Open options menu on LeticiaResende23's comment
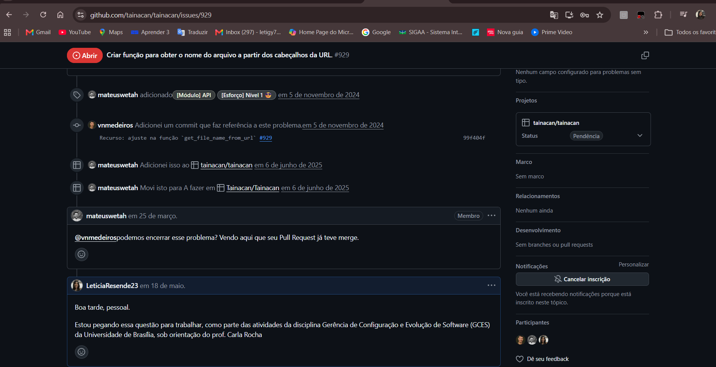Viewport: 716px width, 367px height. click(x=492, y=285)
